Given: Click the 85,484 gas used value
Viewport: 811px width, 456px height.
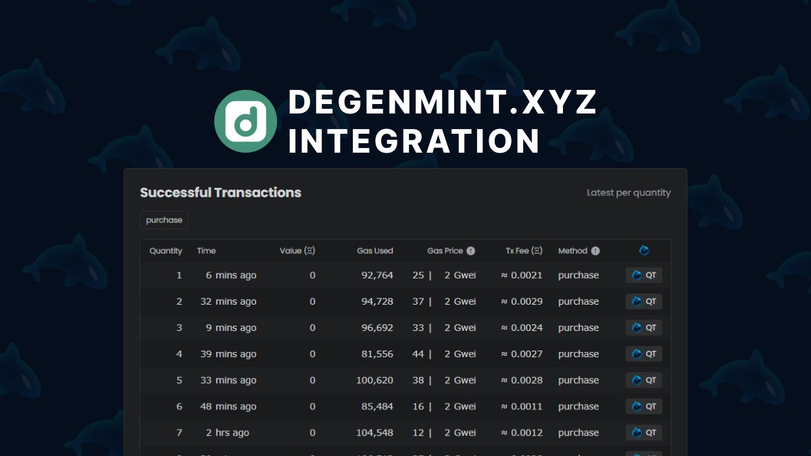Looking at the screenshot, I should pyautogui.click(x=377, y=407).
